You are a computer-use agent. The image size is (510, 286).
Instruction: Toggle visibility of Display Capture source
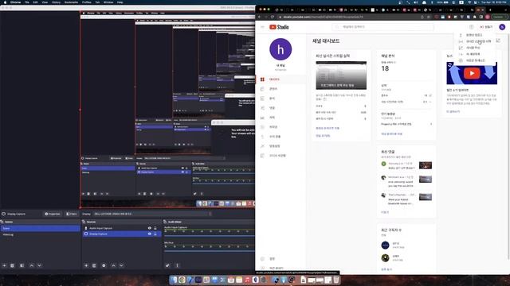pos(150,234)
